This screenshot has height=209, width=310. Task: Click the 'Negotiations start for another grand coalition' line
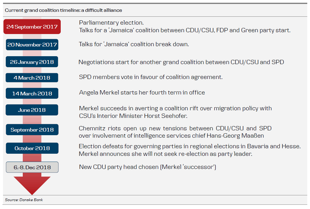click(x=181, y=62)
